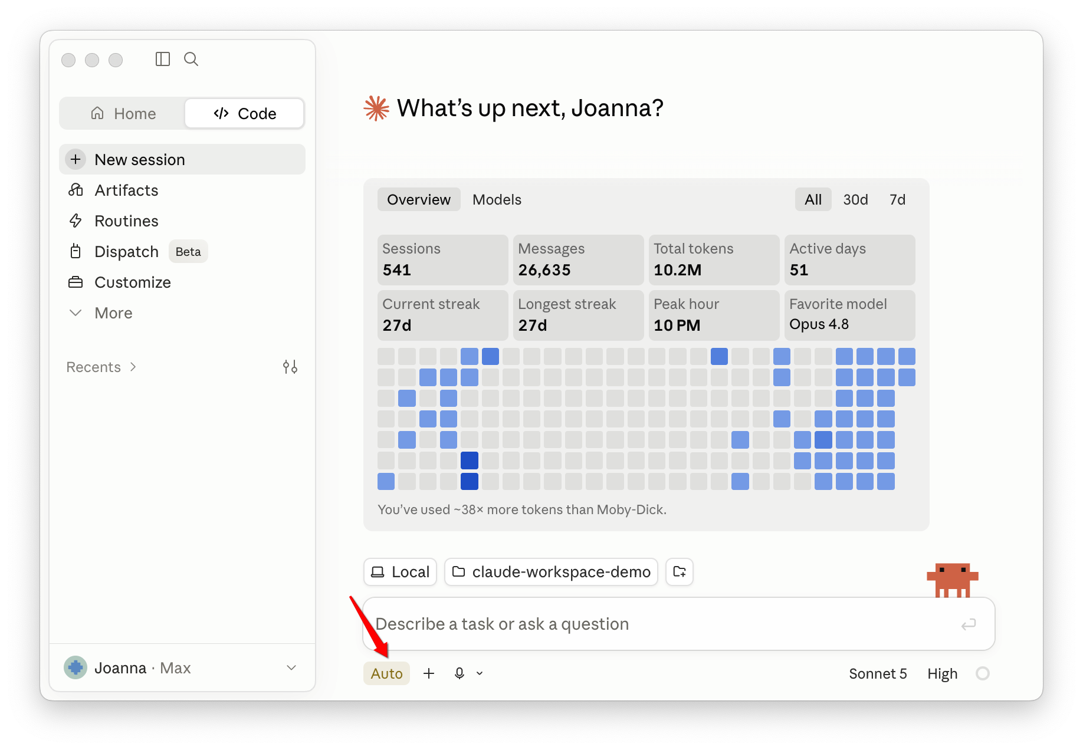The width and height of the screenshot is (1083, 750).
Task: Click the Artifacts shapes icon
Action: pos(76,190)
